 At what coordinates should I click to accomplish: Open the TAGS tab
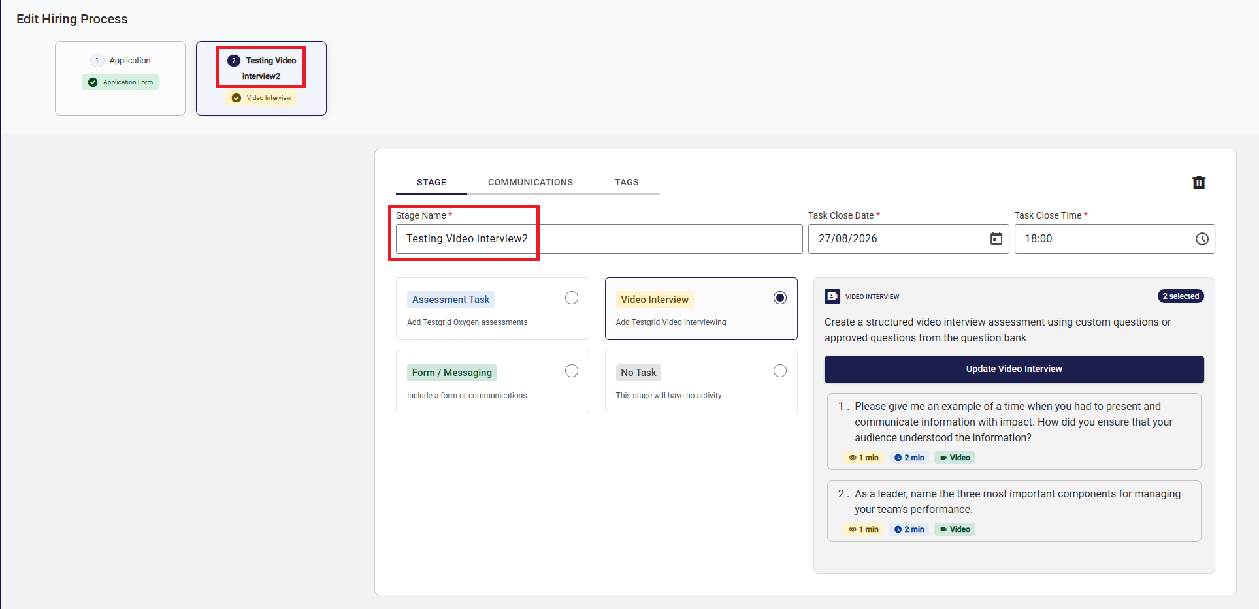point(627,182)
